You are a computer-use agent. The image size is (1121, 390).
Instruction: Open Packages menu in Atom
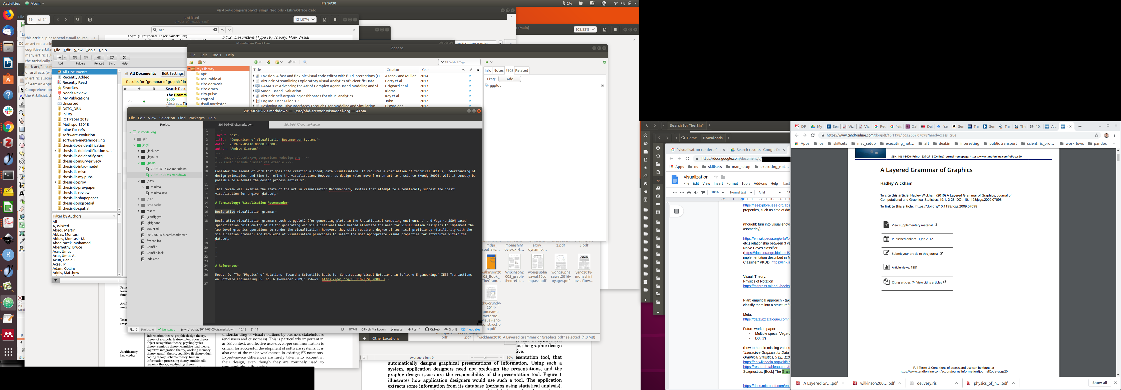196,118
